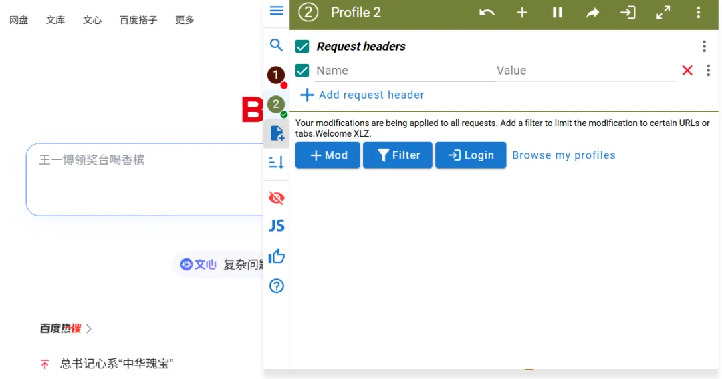Image resolution: width=722 pixels, height=379 pixels.
Task: Click the undo arrow in the header
Action: point(487,13)
